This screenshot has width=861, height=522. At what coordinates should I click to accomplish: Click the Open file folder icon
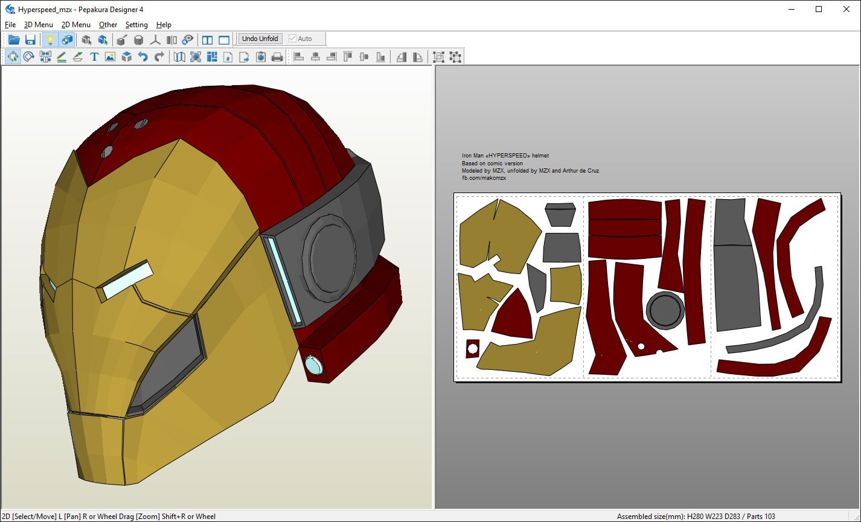[x=13, y=40]
